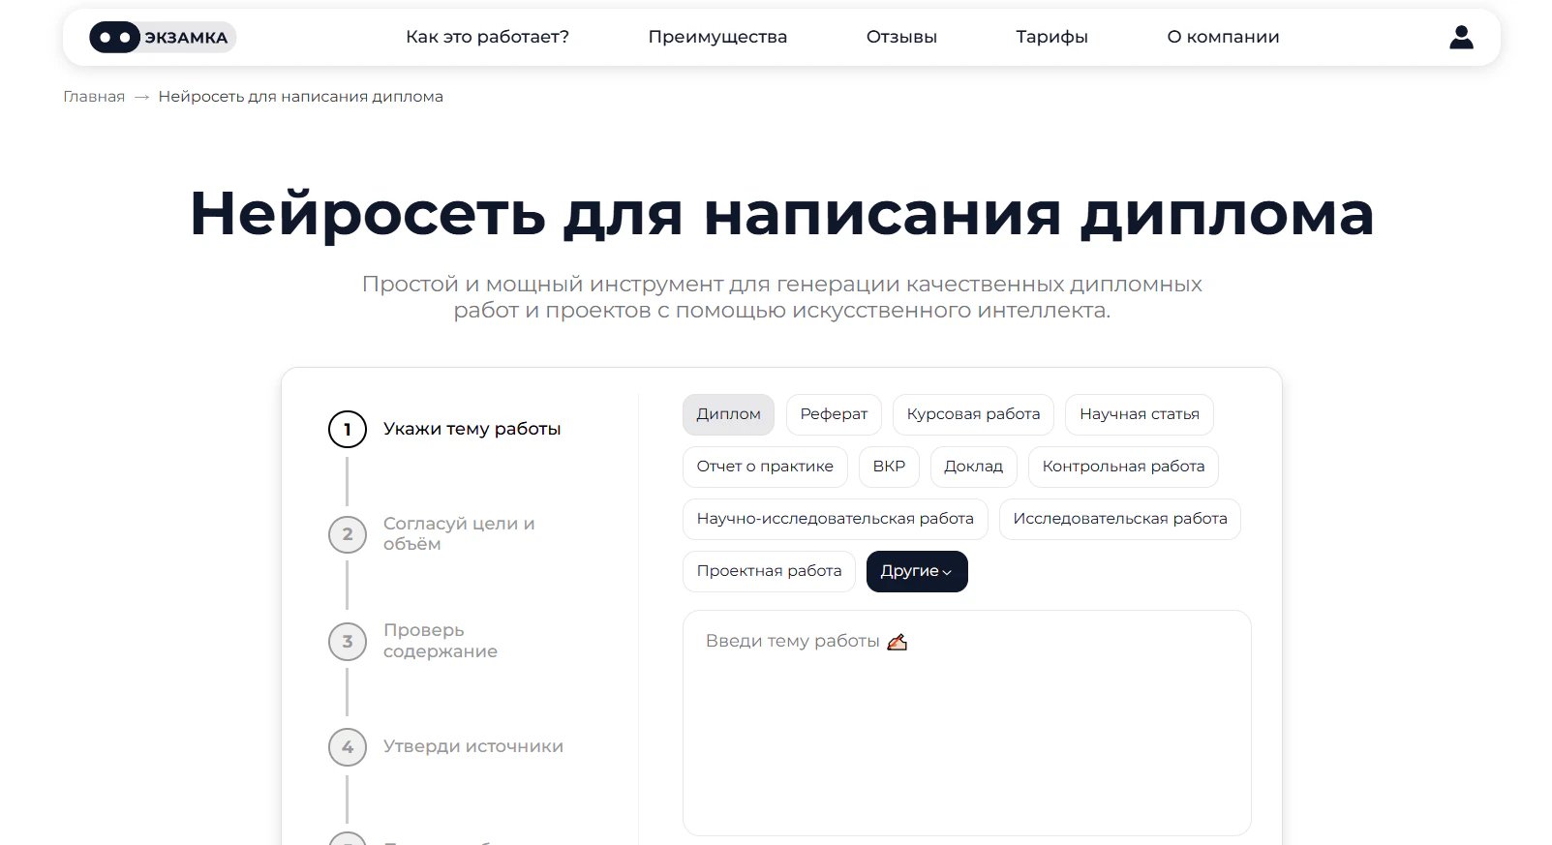Open the Отзывы menu item

tap(901, 37)
